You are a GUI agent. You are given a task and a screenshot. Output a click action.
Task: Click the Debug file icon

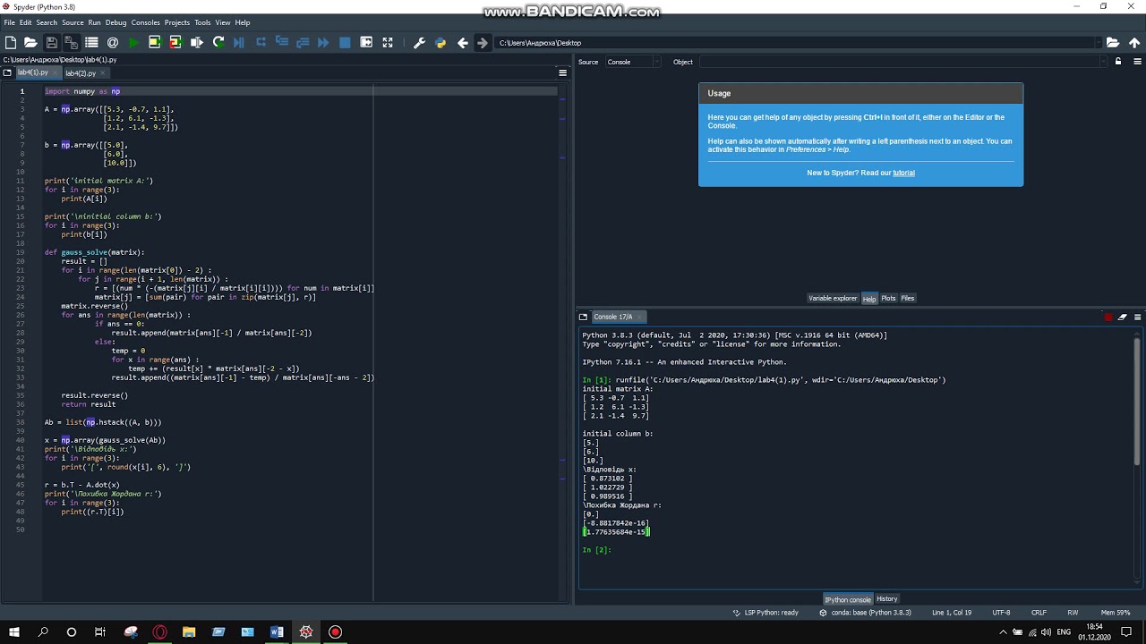239,42
